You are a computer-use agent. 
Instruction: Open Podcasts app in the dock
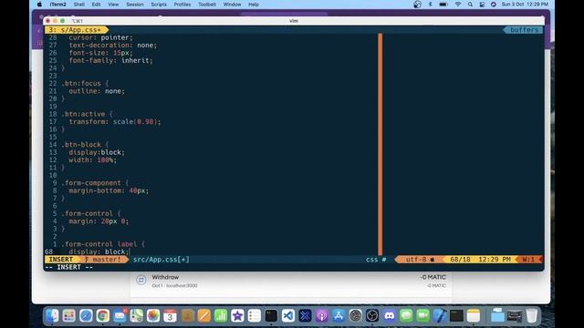click(322, 316)
